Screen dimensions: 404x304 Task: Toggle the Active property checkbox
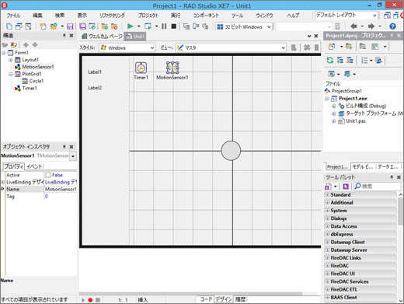click(x=48, y=175)
